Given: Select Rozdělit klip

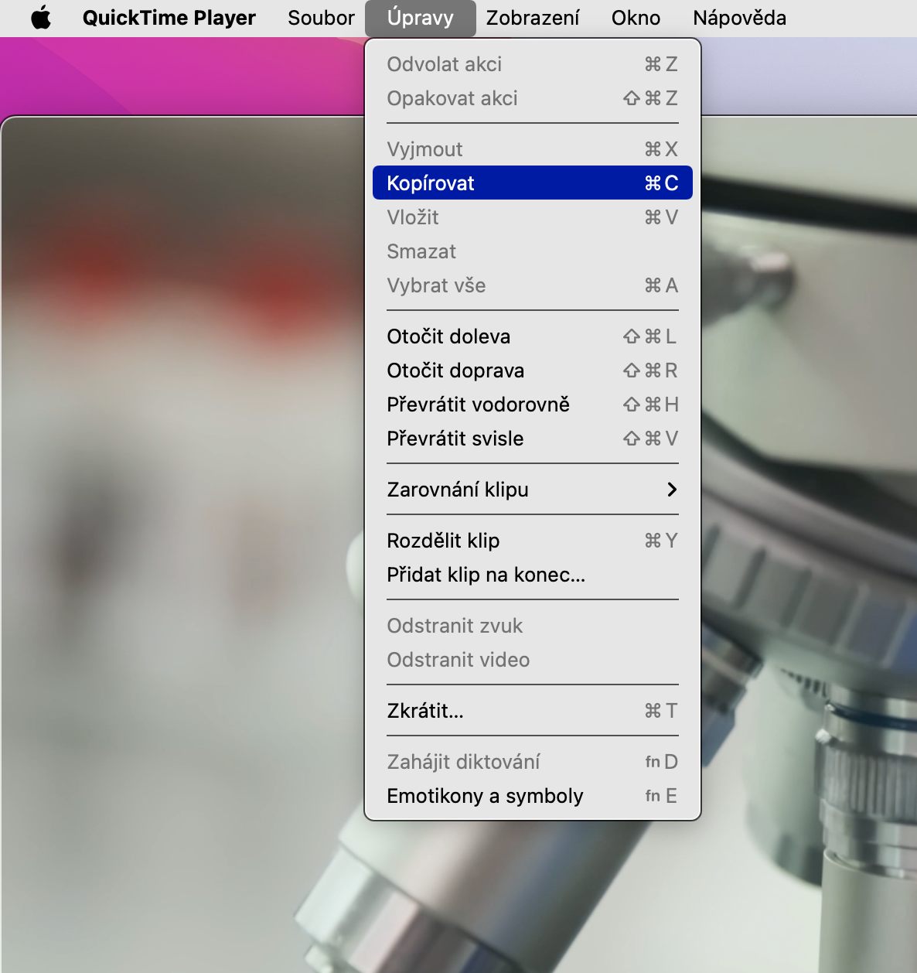Looking at the screenshot, I should [532, 541].
